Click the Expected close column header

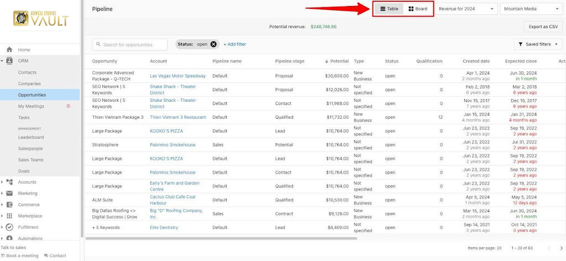[521, 61]
